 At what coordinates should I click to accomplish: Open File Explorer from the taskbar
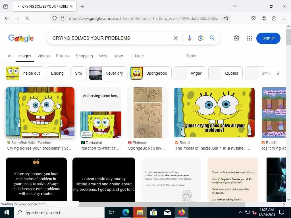coord(140,212)
